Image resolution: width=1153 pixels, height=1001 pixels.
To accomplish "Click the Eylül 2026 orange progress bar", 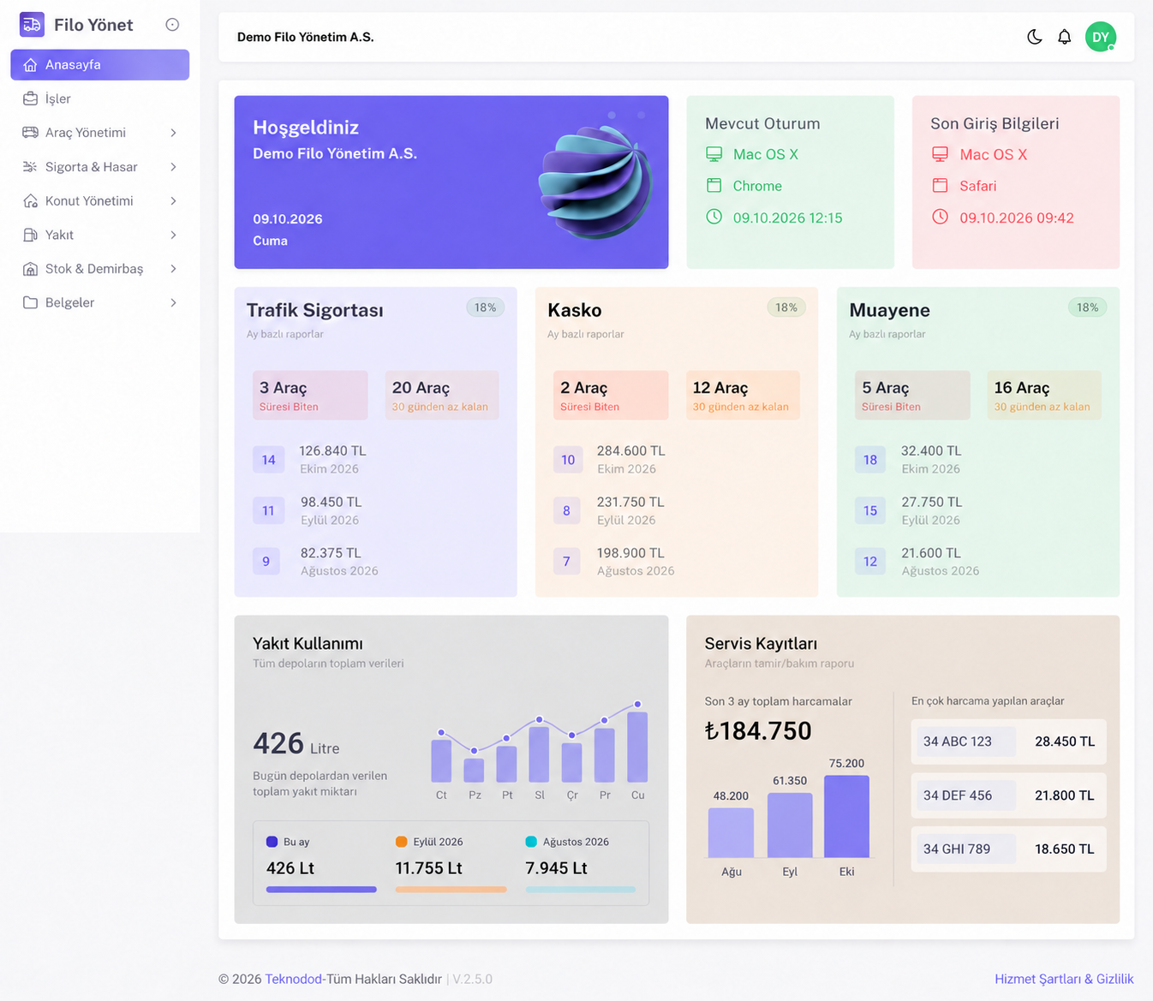I will pos(451,890).
